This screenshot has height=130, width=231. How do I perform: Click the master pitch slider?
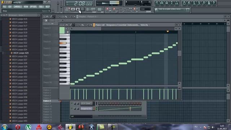click(x=61, y=6)
